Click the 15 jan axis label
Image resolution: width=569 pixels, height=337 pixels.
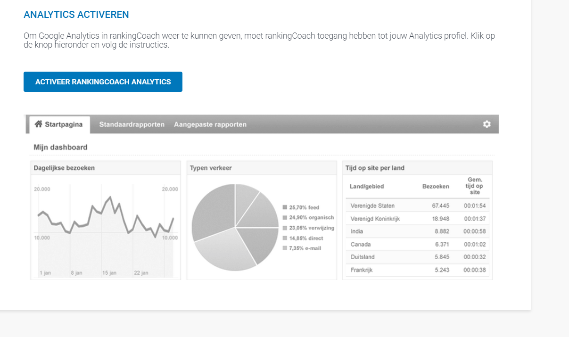tap(109, 273)
